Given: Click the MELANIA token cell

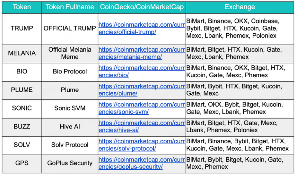Looking at the screenshot, I should coord(22,54).
